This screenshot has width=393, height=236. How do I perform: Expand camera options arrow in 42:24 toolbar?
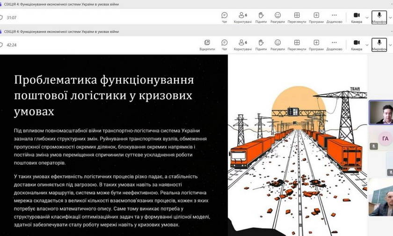pos(367,45)
